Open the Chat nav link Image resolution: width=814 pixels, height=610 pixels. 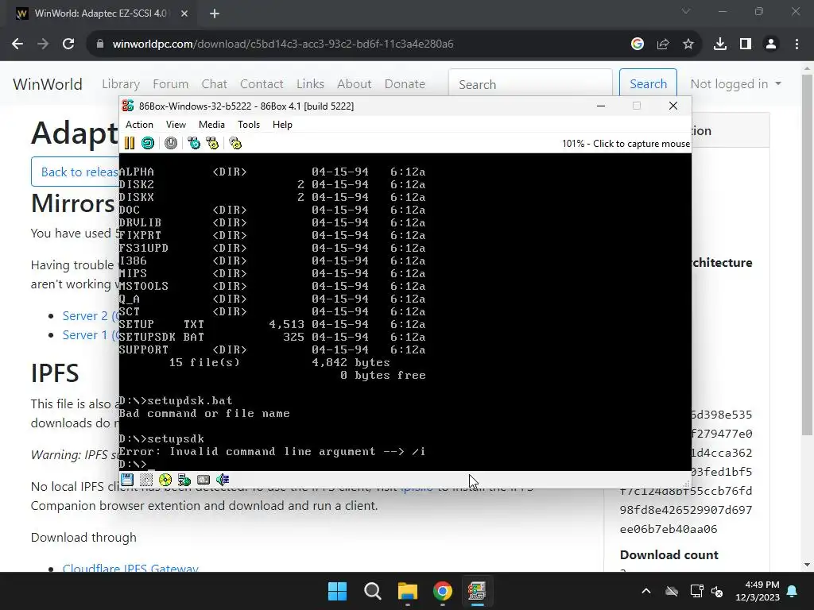215,83
